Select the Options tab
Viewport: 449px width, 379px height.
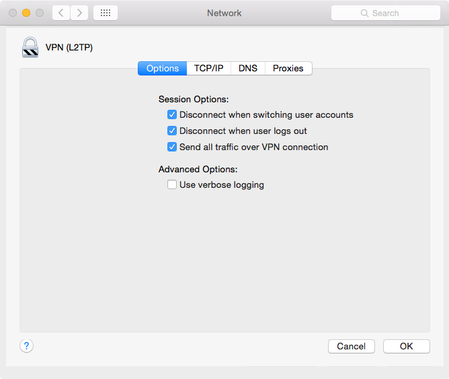coord(163,69)
